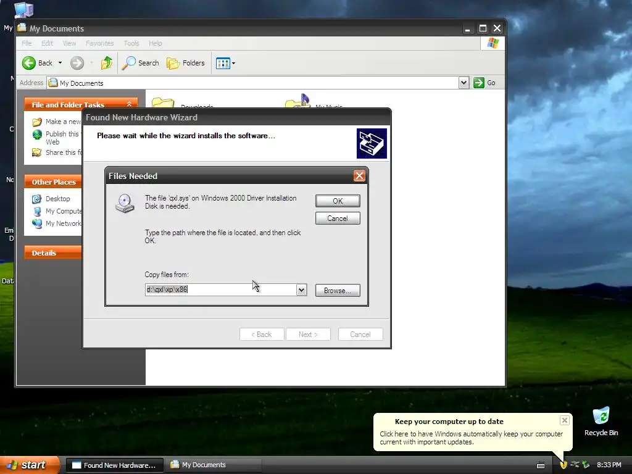Click the Desktop icon in Other Places
Image resolution: width=632 pixels, height=474 pixels.
(x=36, y=199)
